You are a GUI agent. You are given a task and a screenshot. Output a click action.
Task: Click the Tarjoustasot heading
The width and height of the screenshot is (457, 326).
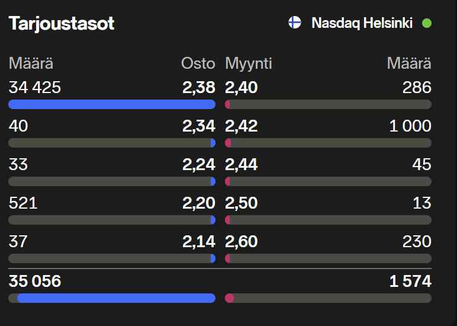[x=61, y=23]
